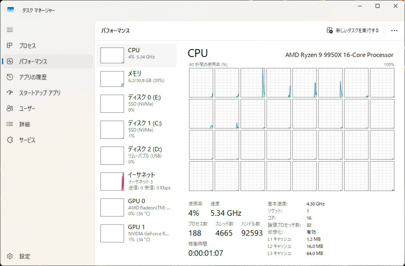Select the CPU resource entry
The width and height of the screenshot is (405, 266).
pyautogui.click(x=136, y=55)
